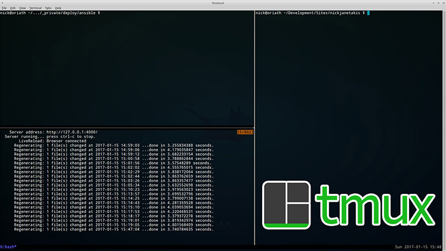Open the Terminal menu
Viewport: 446px width, 251px height.
click(x=35, y=8)
